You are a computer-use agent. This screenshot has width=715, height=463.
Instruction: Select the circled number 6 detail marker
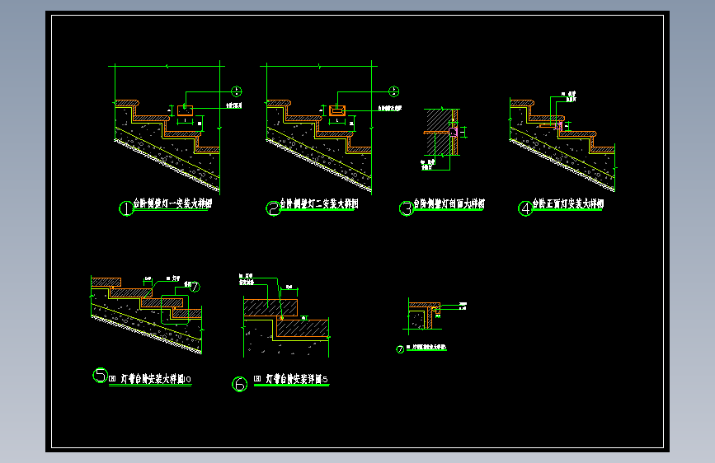point(239,384)
